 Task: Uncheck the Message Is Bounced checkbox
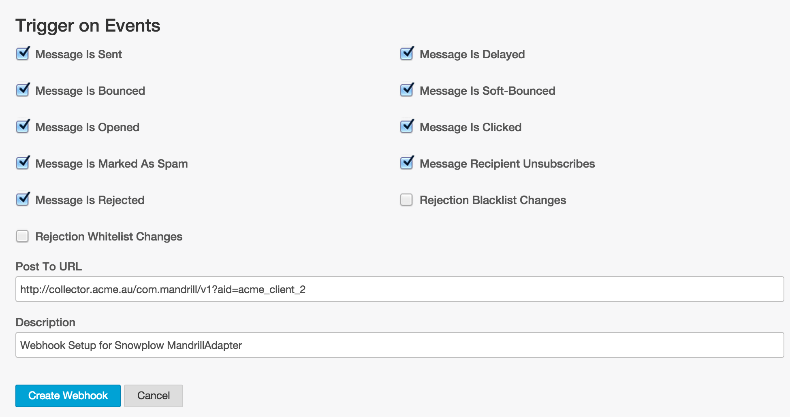click(x=23, y=90)
